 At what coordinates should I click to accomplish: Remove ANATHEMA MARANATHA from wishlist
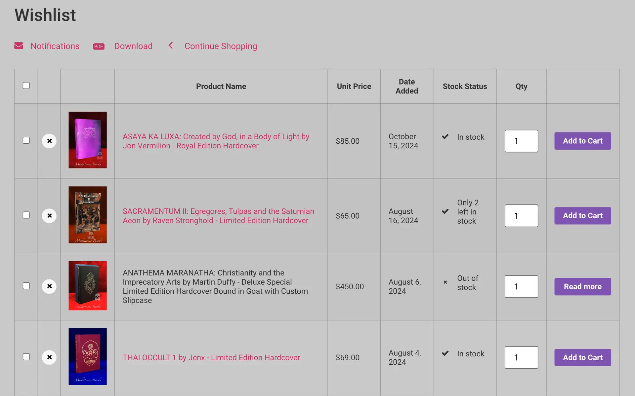[49, 286]
